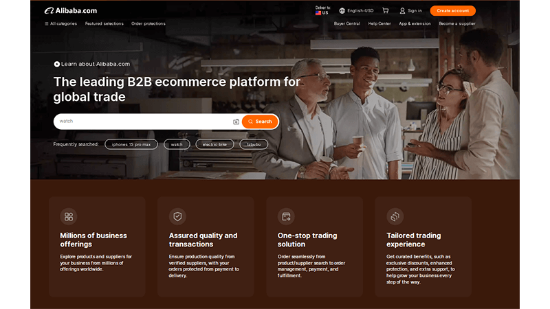The width and height of the screenshot is (550, 309).
Task: Open Order protections menu
Action: pos(148,23)
